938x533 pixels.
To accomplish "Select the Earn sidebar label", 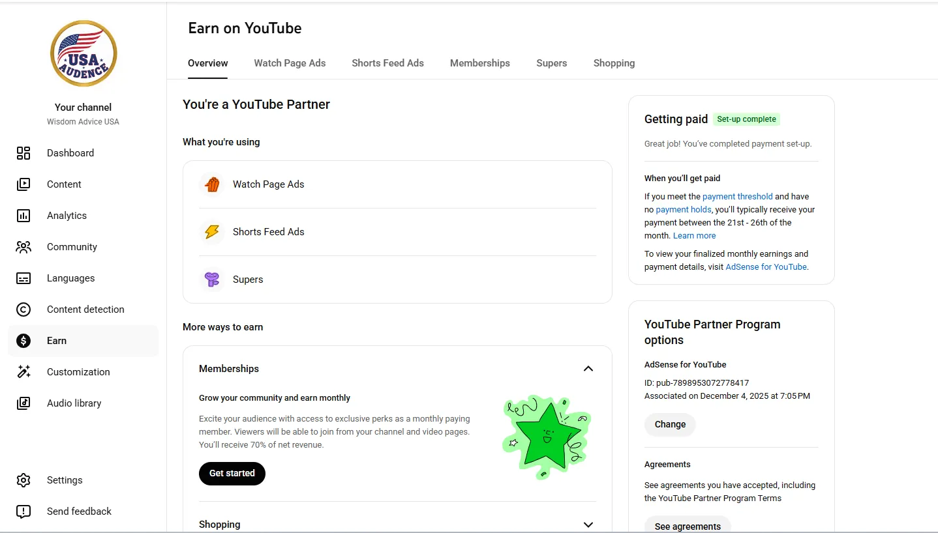I will point(57,341).
